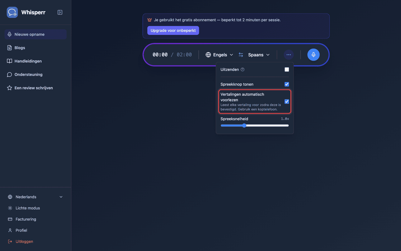Uncheck Vertalingen automatisch voorlezen
This screenshot has height=251, width=401.
[287, 101]
